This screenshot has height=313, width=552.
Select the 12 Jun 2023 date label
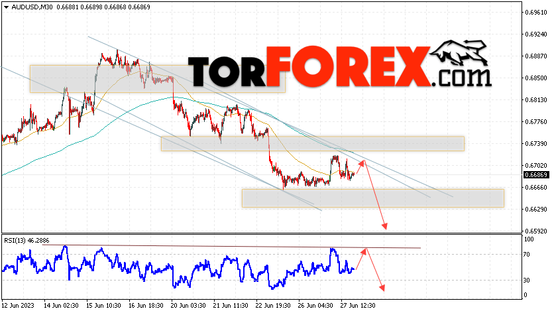click(18, 305)
